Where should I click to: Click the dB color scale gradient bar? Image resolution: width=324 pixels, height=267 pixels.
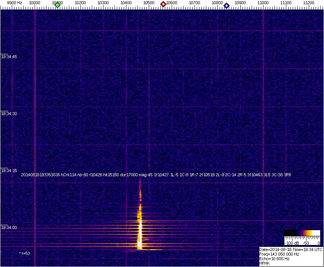coord(302,233)
